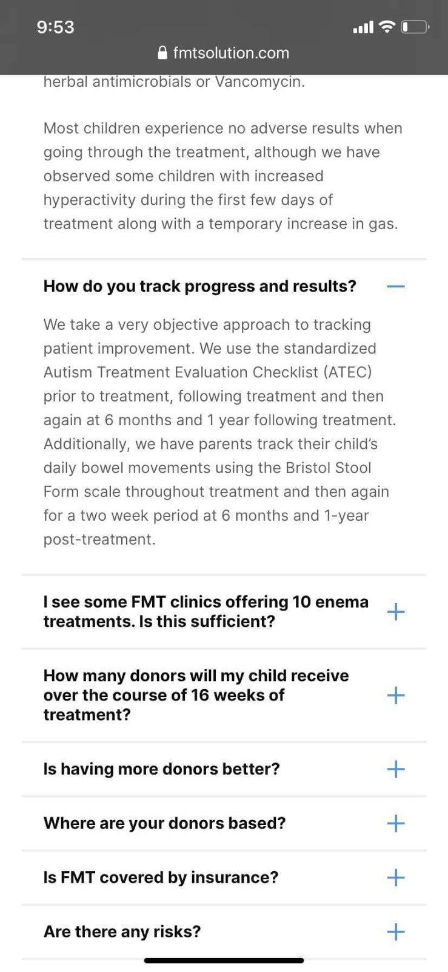Tap the padlock icon in address bar
The image size is (448, 972).
click(162, 53)
